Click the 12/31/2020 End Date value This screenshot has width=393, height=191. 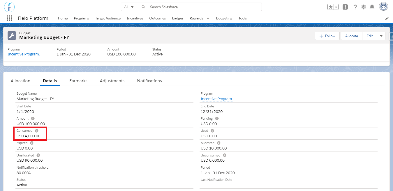pyautogui.click(x=212, y=112)
